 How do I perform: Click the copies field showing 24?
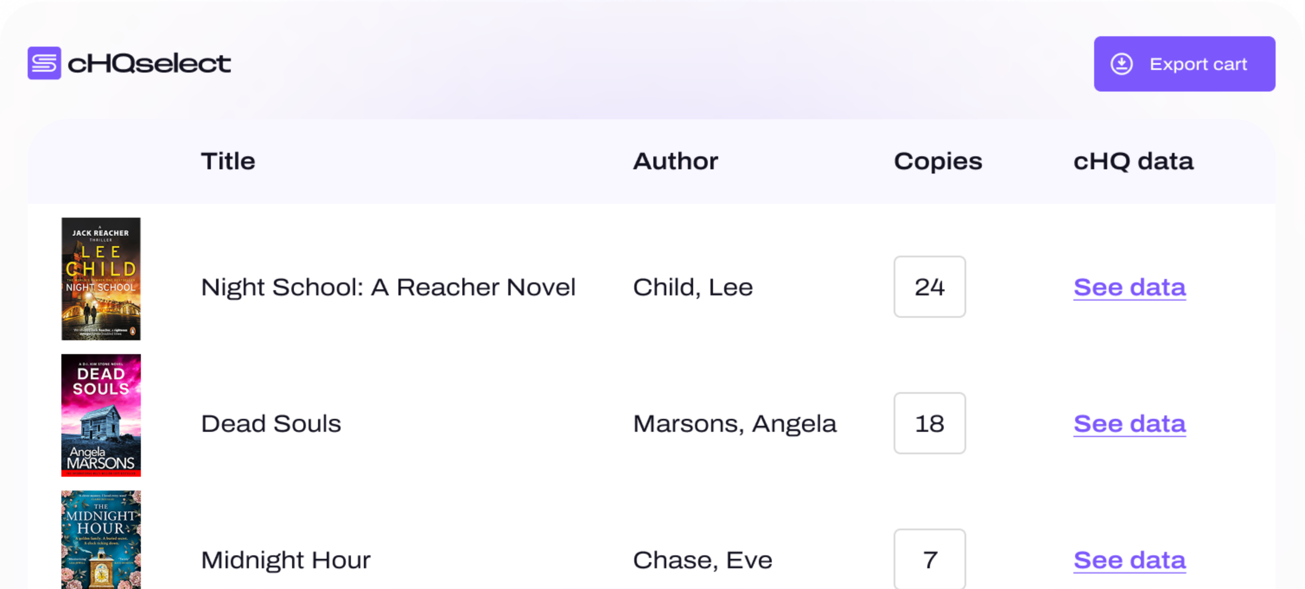(929, 287)
